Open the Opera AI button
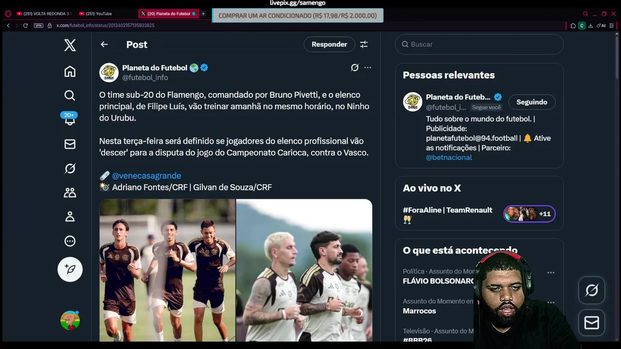This screenshot has height=349, width=621. (602, 26)
